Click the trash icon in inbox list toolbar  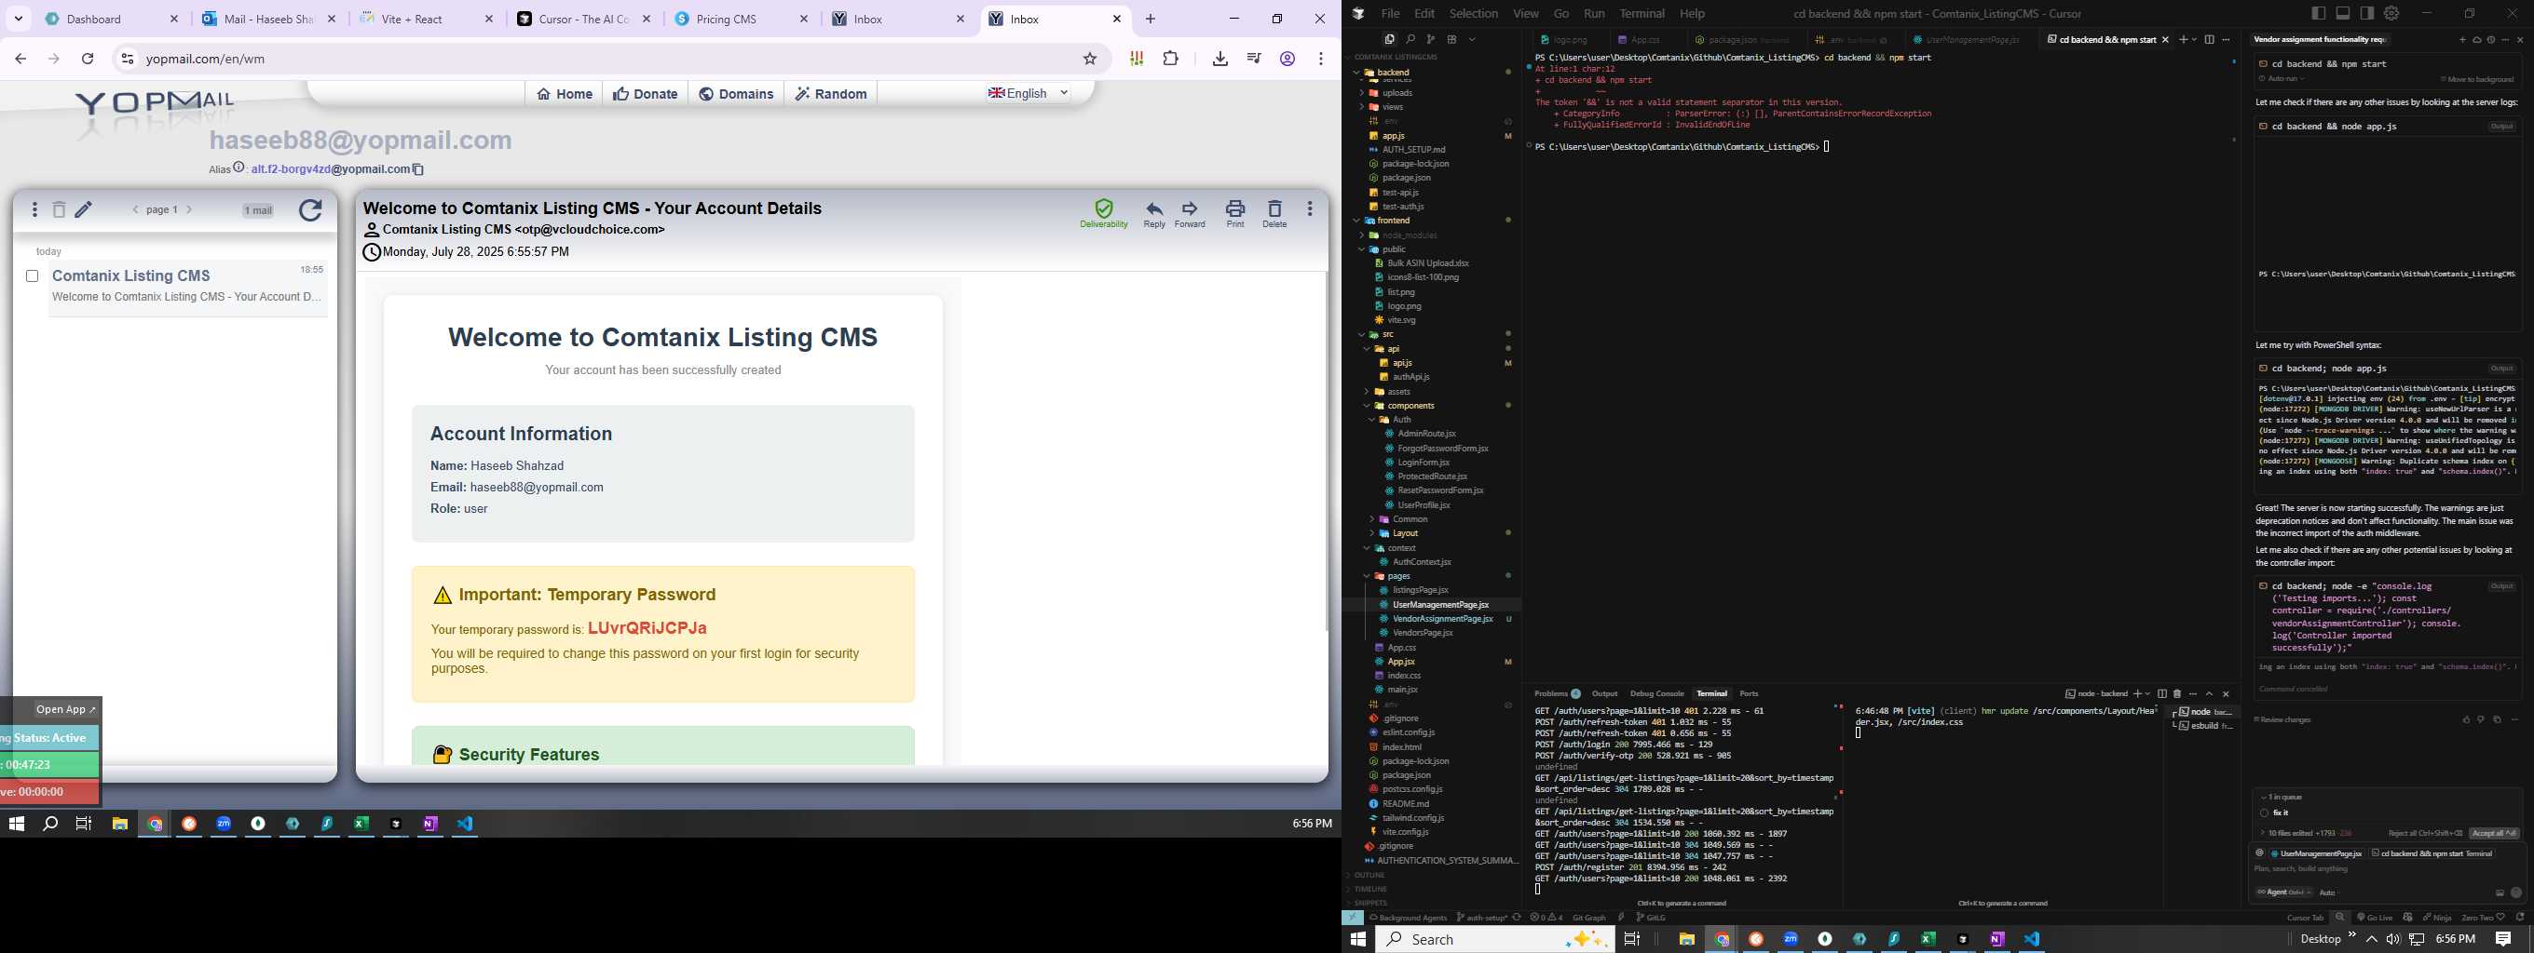59,209
